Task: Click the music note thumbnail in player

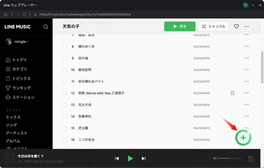Action: pos(9,158)
